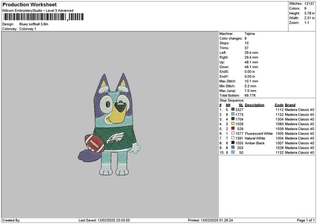
Task: Click 'Last Saved: 12/02/2025 23.03.55' text
Action: pos(104,220)
